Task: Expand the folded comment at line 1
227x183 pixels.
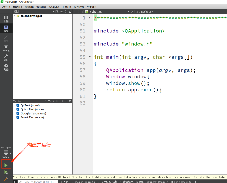Action: [x=90, y=18]
